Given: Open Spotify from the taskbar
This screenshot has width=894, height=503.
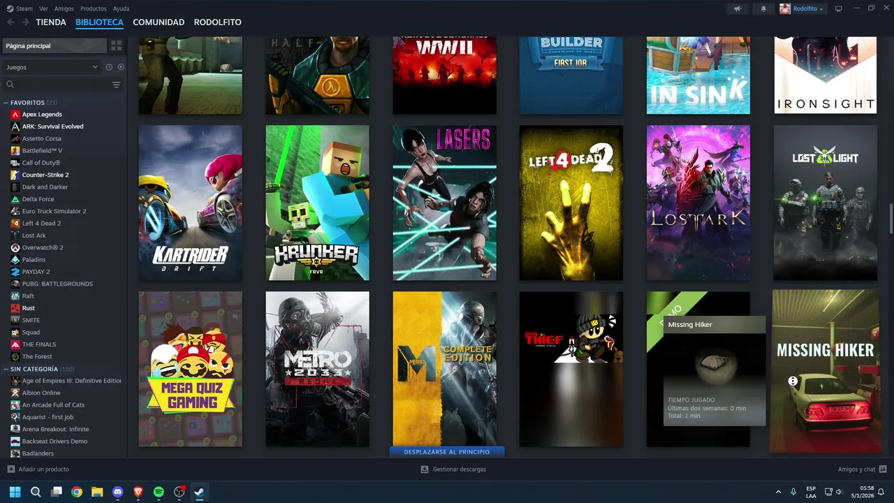Looking at the screenshot, I should click(x=159, y=492).
